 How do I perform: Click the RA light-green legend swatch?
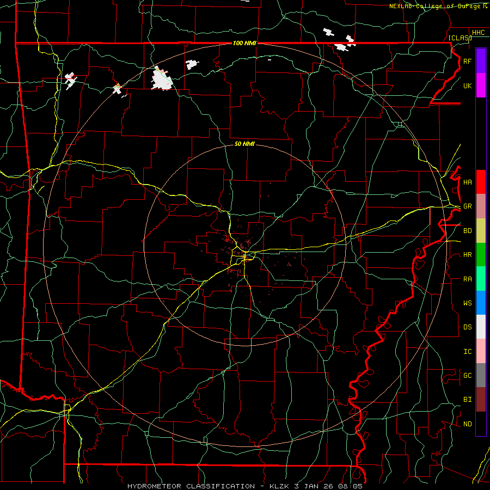point(481,278)
